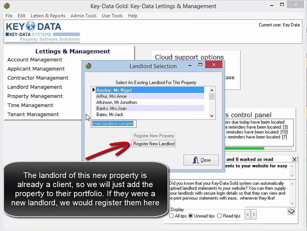Go to Contractor Management
Image resolution: width=307 pixels, height=231 pixels.
pos(38,78)
